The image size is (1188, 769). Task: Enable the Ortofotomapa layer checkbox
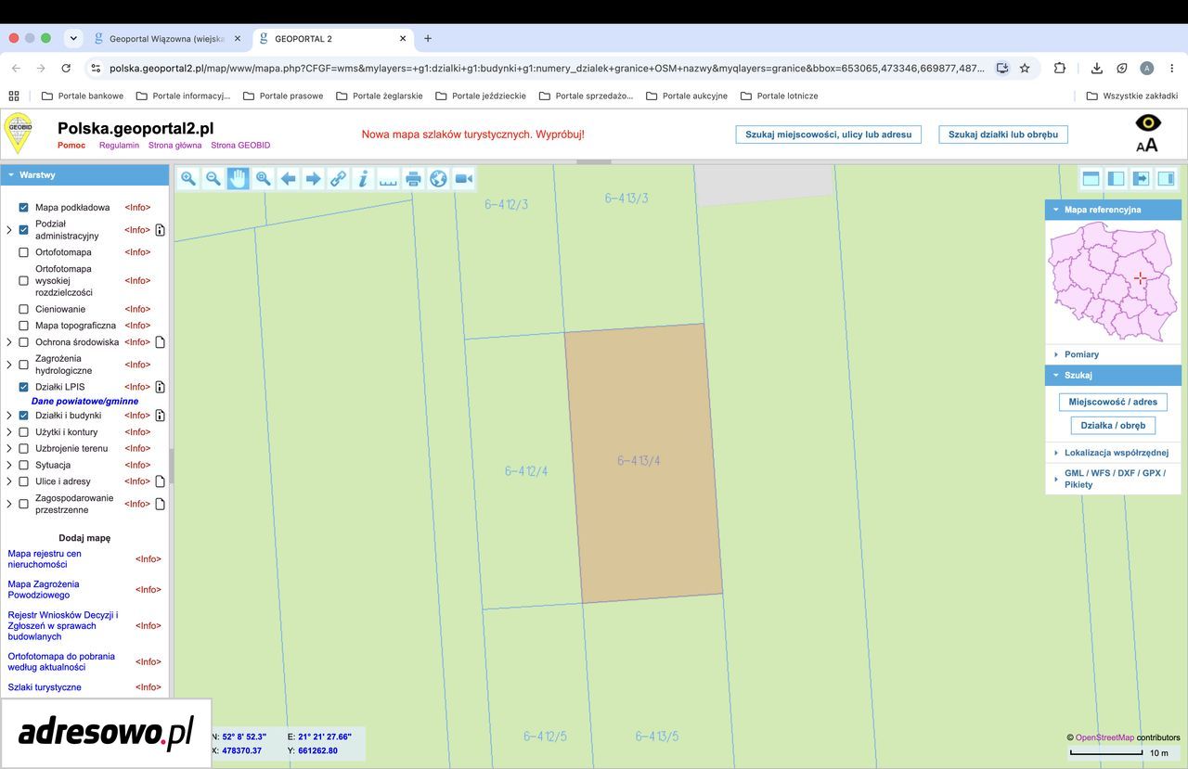(24, 252)
